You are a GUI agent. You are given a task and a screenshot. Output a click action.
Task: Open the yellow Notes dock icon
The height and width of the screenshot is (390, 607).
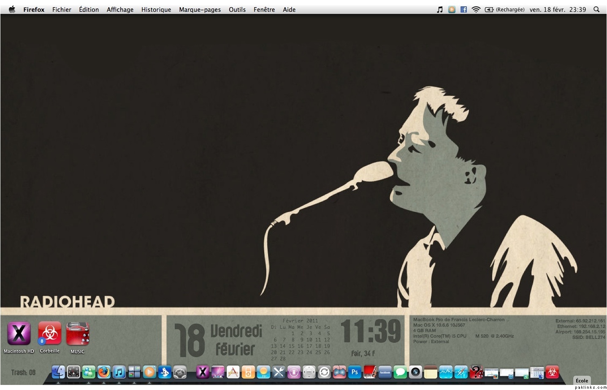431,372
